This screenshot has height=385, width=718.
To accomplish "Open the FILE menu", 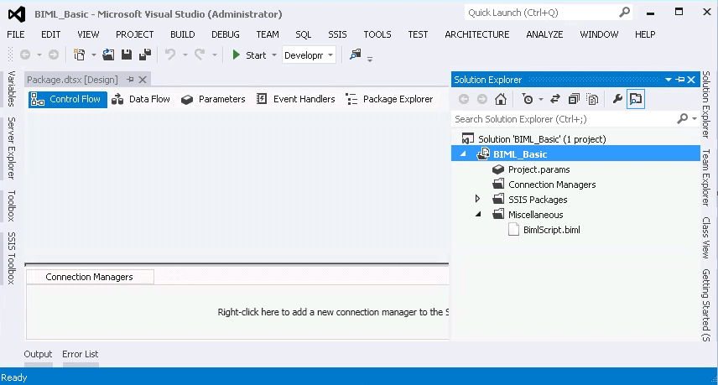I will [16, 34].
